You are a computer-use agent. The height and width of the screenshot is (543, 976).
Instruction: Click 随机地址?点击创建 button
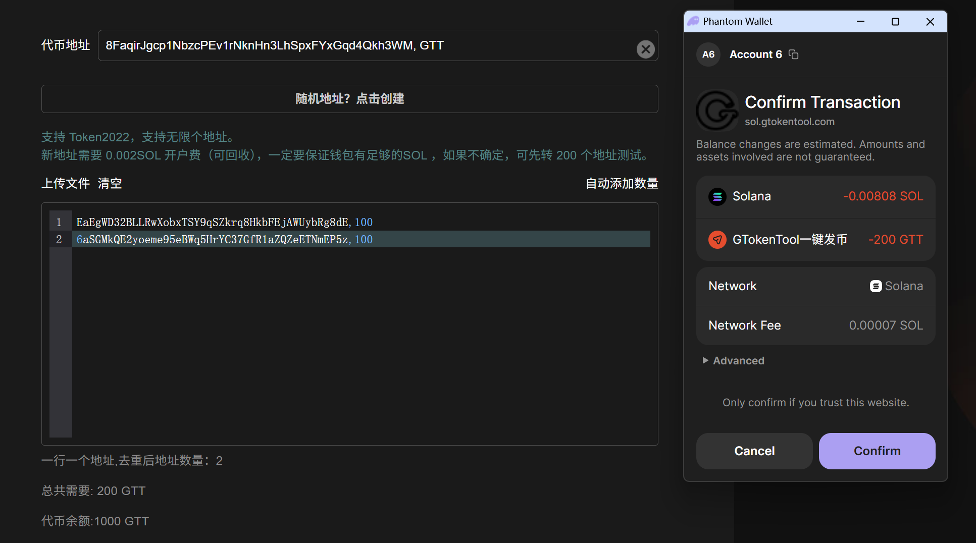349,99
